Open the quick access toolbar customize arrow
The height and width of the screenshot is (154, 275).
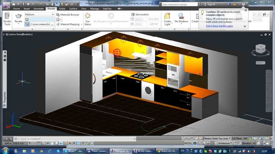(77, 4)
